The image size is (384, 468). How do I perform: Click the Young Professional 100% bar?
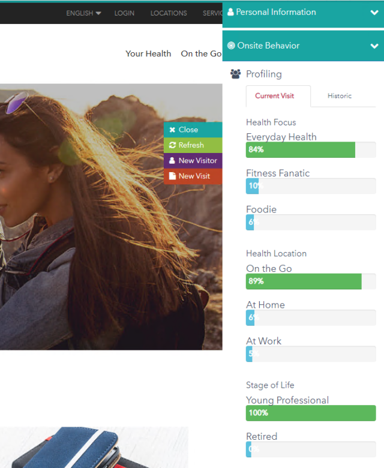pos(311,413)
